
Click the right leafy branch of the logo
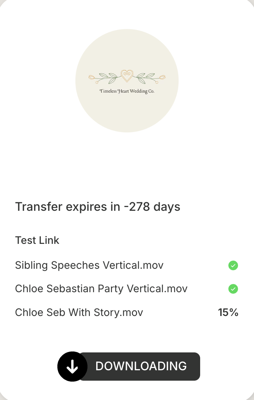(146, 77)
